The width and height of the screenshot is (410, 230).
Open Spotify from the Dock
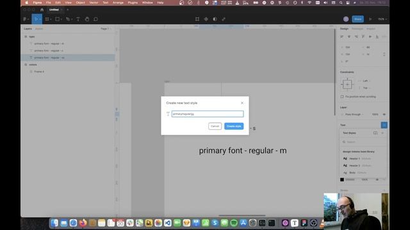click(x=234, y=223)
